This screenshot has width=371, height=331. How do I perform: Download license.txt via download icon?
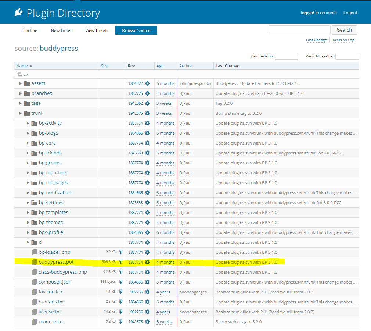[x=121, y=312]
